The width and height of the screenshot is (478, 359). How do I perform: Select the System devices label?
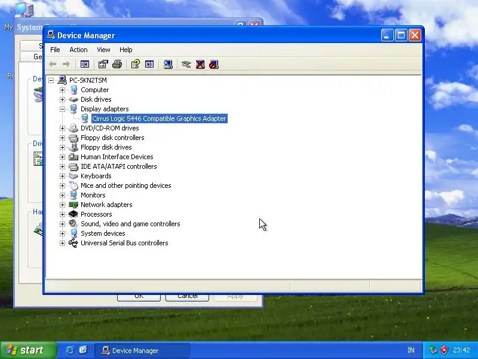(103, 233)
